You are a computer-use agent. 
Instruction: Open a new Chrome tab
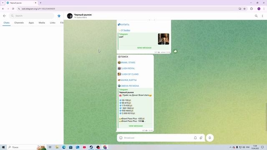[40, 3]
